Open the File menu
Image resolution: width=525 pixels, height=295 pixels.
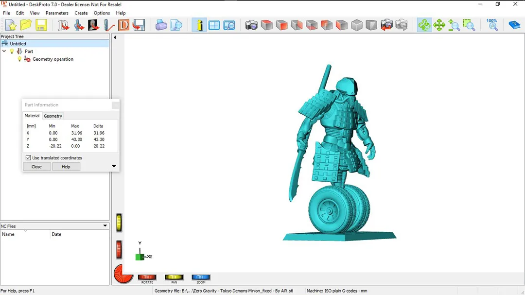tap(6, 13)
